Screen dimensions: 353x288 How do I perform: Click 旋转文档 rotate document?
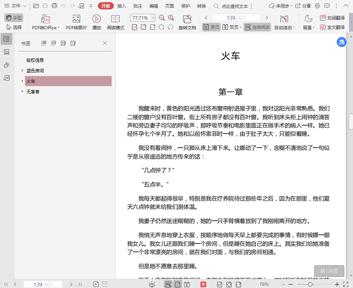pos(187,22)
